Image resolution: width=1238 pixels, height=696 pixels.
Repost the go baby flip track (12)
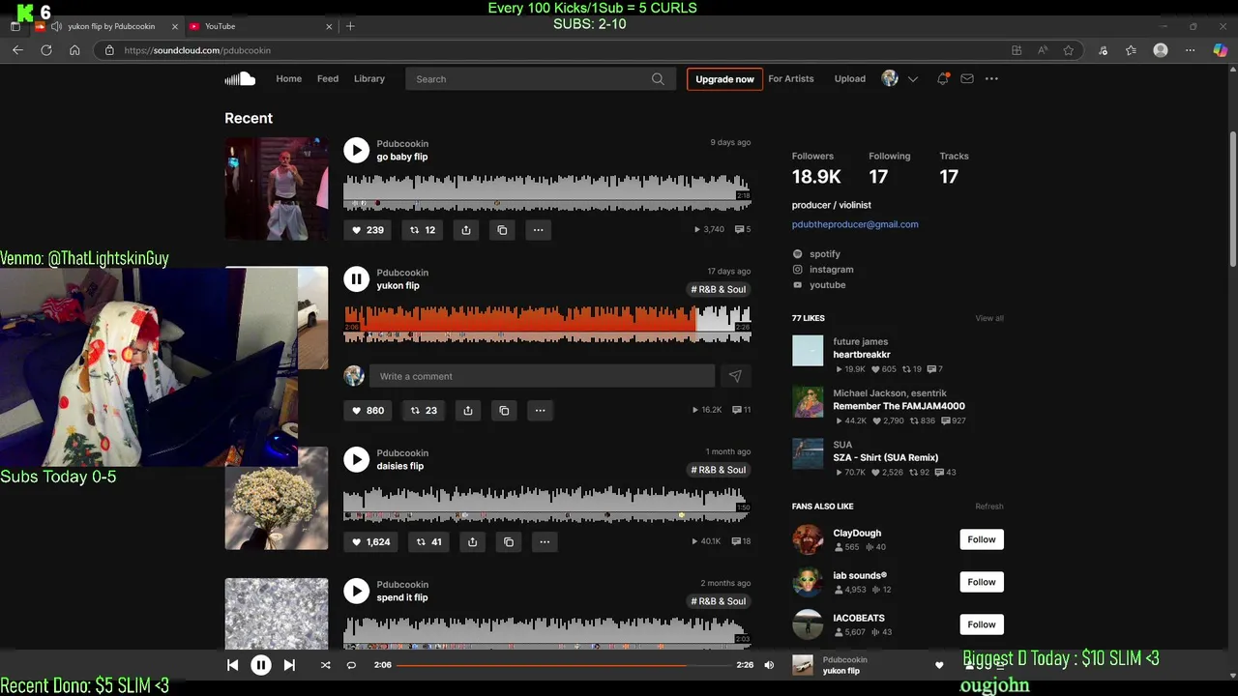tap(423, 230)
